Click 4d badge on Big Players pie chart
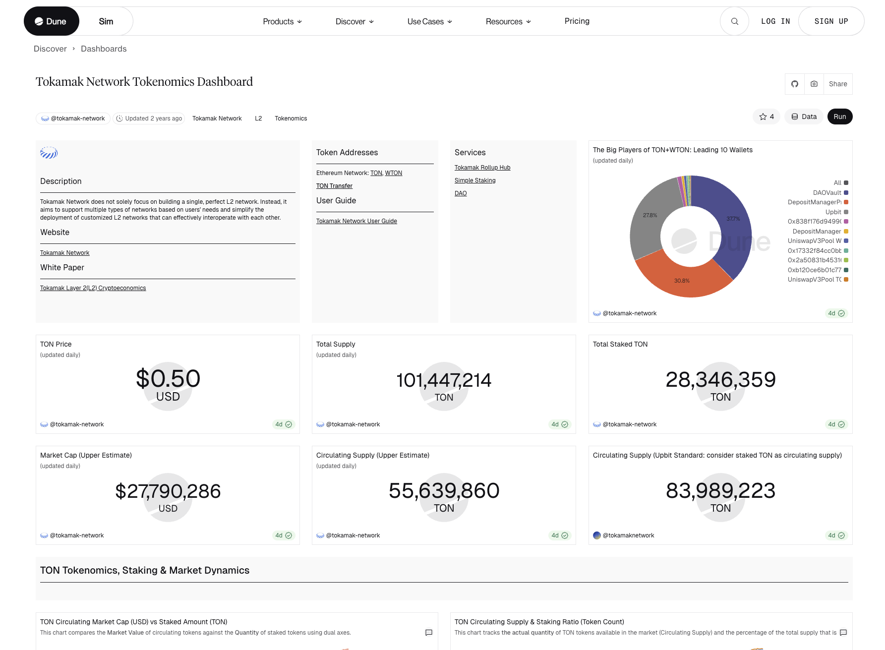885x650 pixels. pyautogui.click(x=836, y=313)
